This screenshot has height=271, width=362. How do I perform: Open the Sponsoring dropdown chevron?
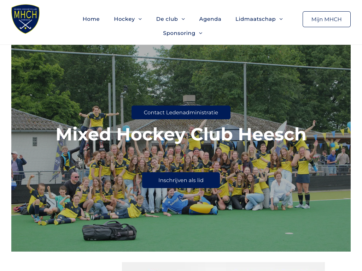tap(201, 33)
